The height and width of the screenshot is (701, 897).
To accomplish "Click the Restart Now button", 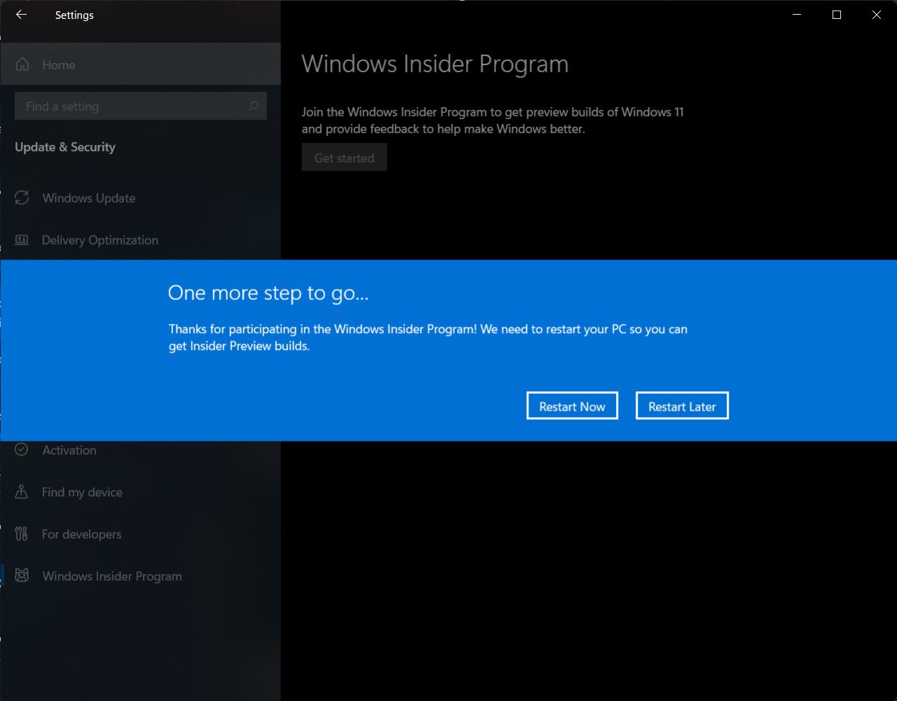I will tap(572, 406).
